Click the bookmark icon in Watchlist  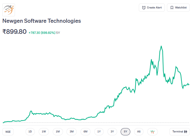pos(172,8)
